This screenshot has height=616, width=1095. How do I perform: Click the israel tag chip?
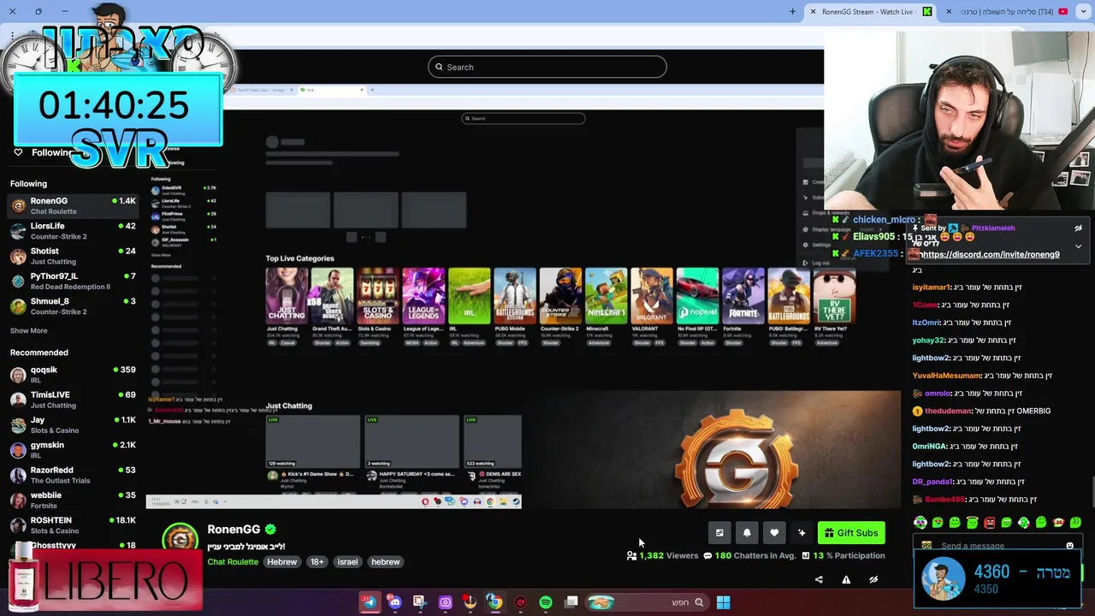347,562
